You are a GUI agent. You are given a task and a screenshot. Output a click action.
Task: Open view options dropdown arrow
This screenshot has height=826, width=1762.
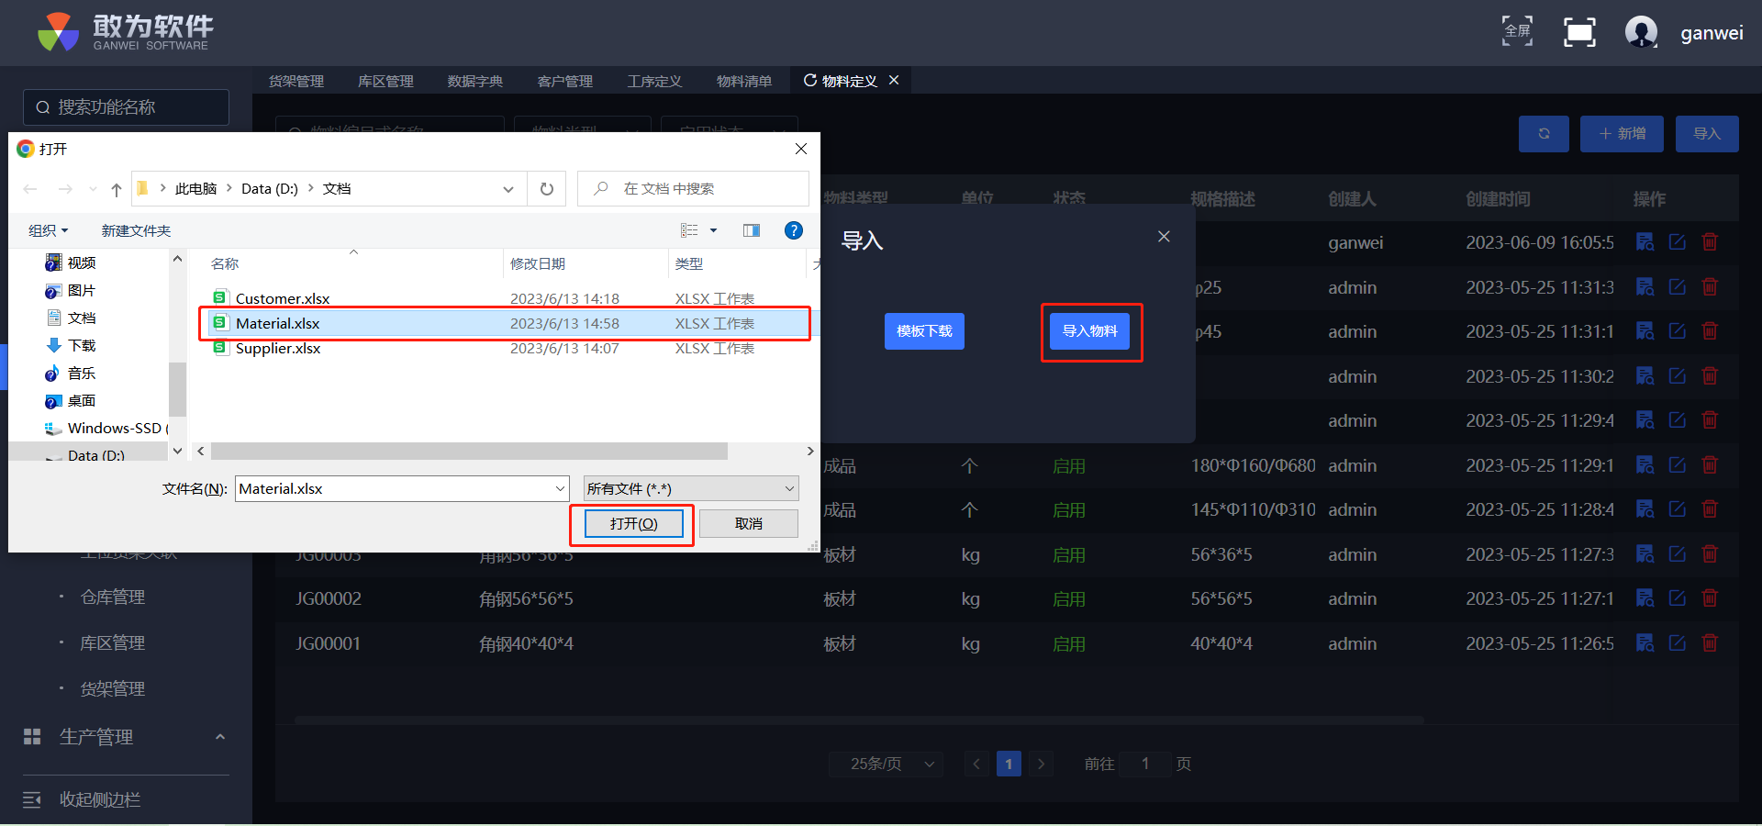[713, 230]
